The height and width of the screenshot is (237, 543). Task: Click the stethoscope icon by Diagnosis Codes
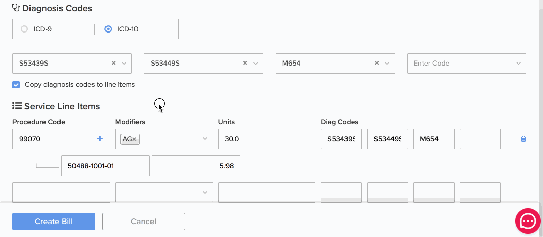click(x=16, y=8)
